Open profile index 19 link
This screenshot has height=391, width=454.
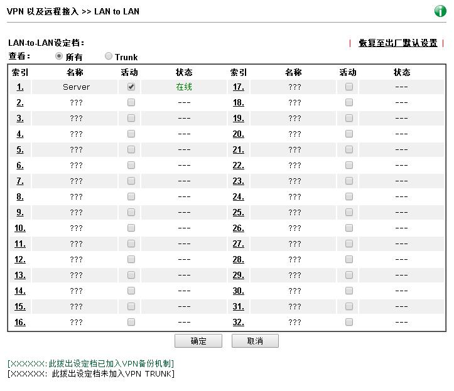238,118
